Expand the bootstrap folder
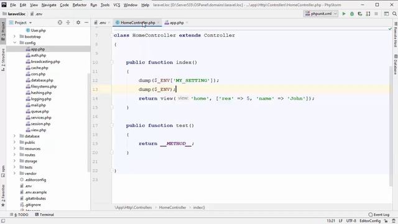Screen dimensions: 398x224 (14, 37)
